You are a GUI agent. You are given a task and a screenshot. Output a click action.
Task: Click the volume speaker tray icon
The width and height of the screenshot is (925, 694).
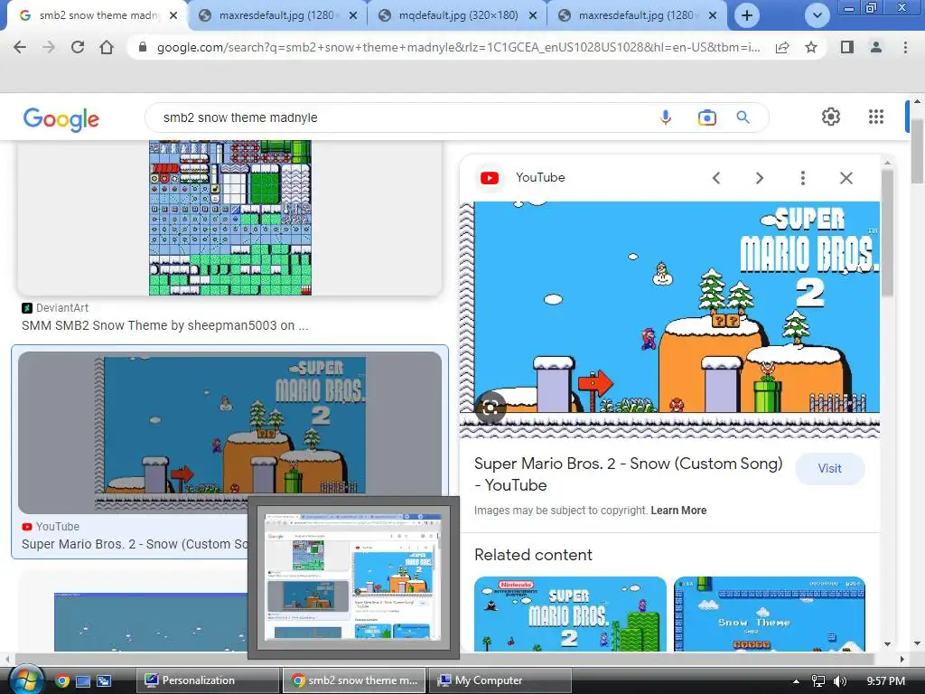pyautogui.click(x=840, y=681)
